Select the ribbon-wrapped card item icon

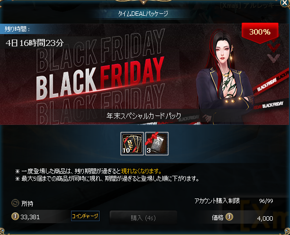(157, 144)
